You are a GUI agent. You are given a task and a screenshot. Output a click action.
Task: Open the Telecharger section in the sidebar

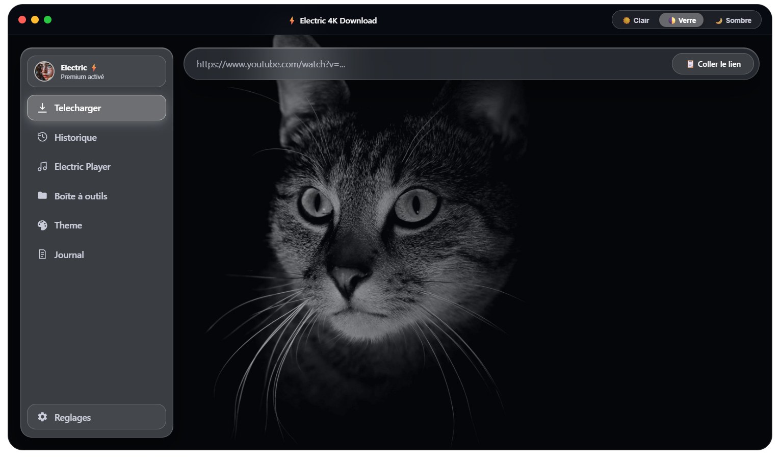pyautogui.click(x=96, y=108)
